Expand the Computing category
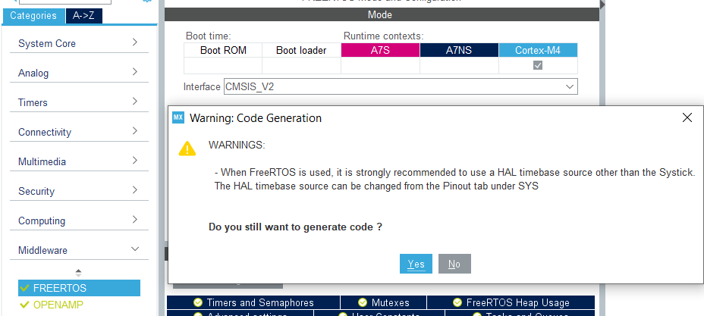 tap(79, 221)
